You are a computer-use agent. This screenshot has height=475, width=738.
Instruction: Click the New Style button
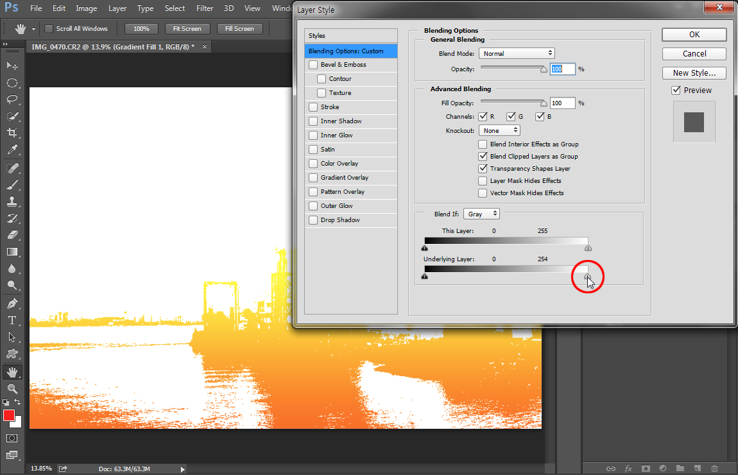tap(694, 73)
